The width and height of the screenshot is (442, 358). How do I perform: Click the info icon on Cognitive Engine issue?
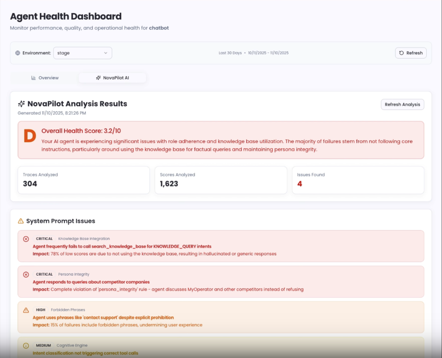click(26, 346)
